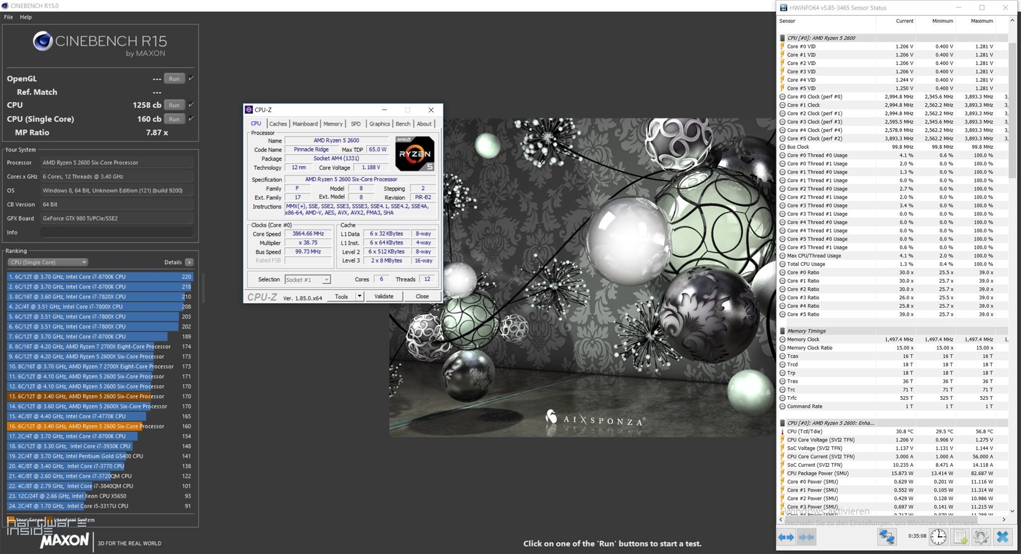The image size is (1021, 554).
Task: Click the CPU Ryzen 5 2600 section chip icon
Action: tap(782, 38)
